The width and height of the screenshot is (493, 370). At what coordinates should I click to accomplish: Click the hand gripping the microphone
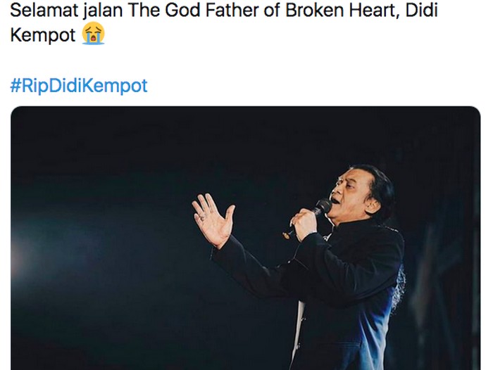pyautogui.click(x=305, y=224)
